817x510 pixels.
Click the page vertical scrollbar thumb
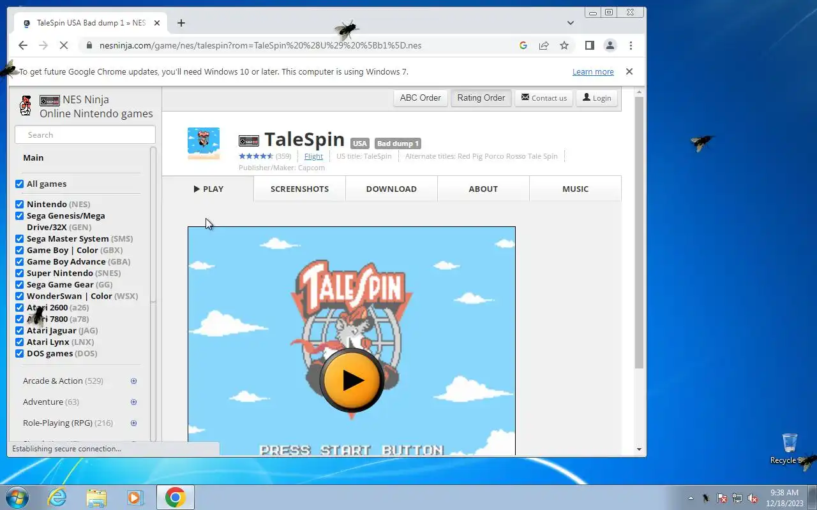(639, 233)
